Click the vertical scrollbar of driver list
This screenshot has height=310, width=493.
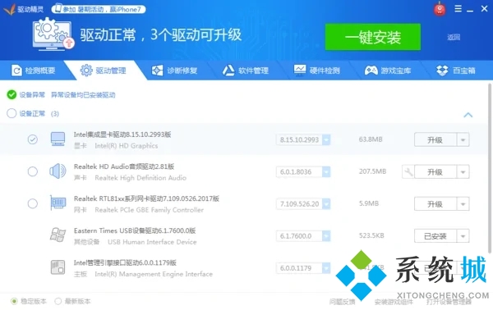(x=490, y=168)
